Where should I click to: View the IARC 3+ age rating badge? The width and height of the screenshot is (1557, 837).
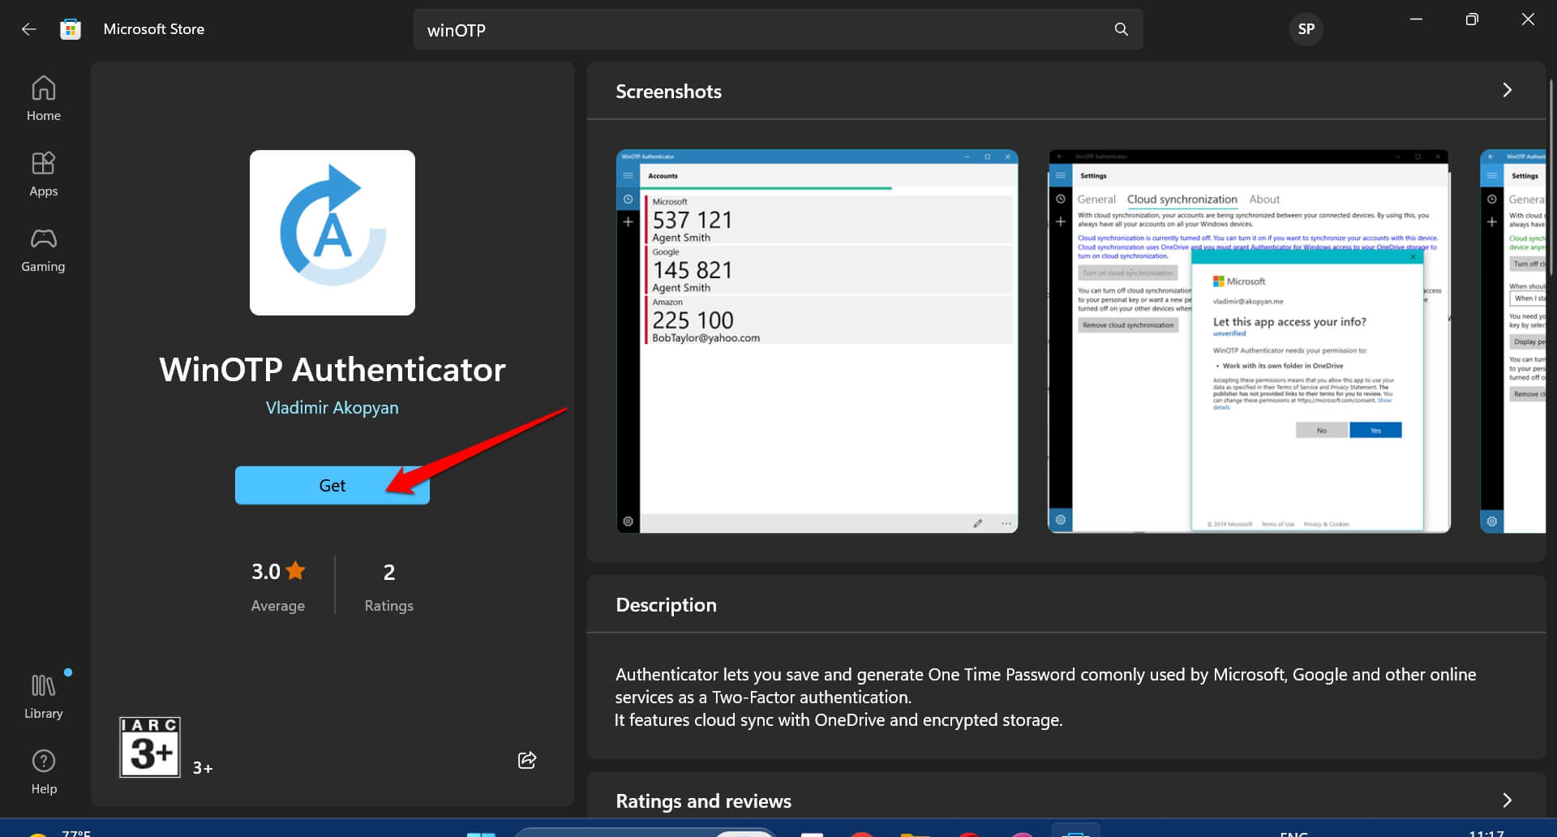pos(150,746)
